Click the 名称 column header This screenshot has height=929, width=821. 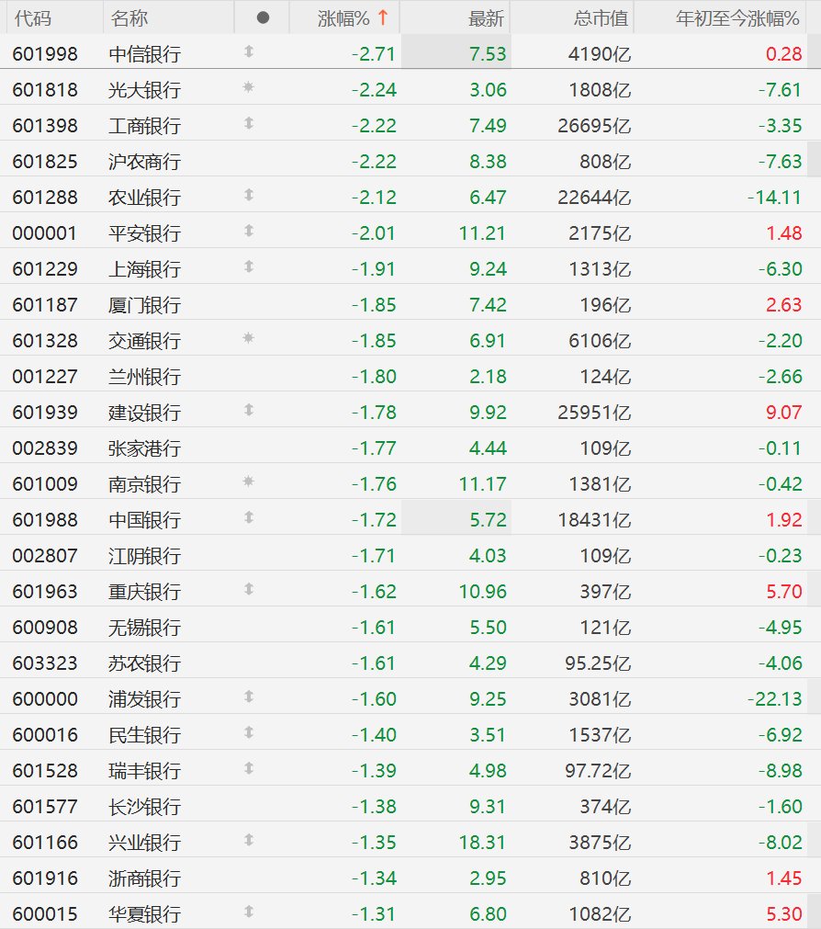(x=129, y=18)
